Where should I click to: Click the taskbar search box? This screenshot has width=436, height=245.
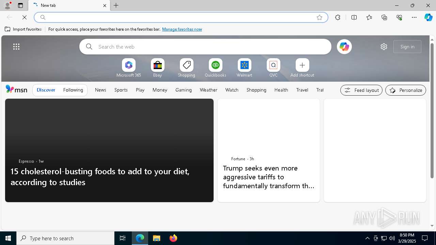click(x=65, y=238)
